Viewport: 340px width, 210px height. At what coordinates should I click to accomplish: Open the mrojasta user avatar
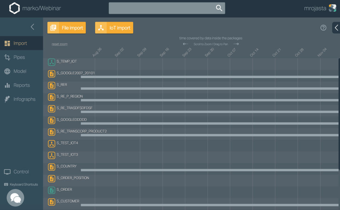pyautogui.click(x=333, y=8)
